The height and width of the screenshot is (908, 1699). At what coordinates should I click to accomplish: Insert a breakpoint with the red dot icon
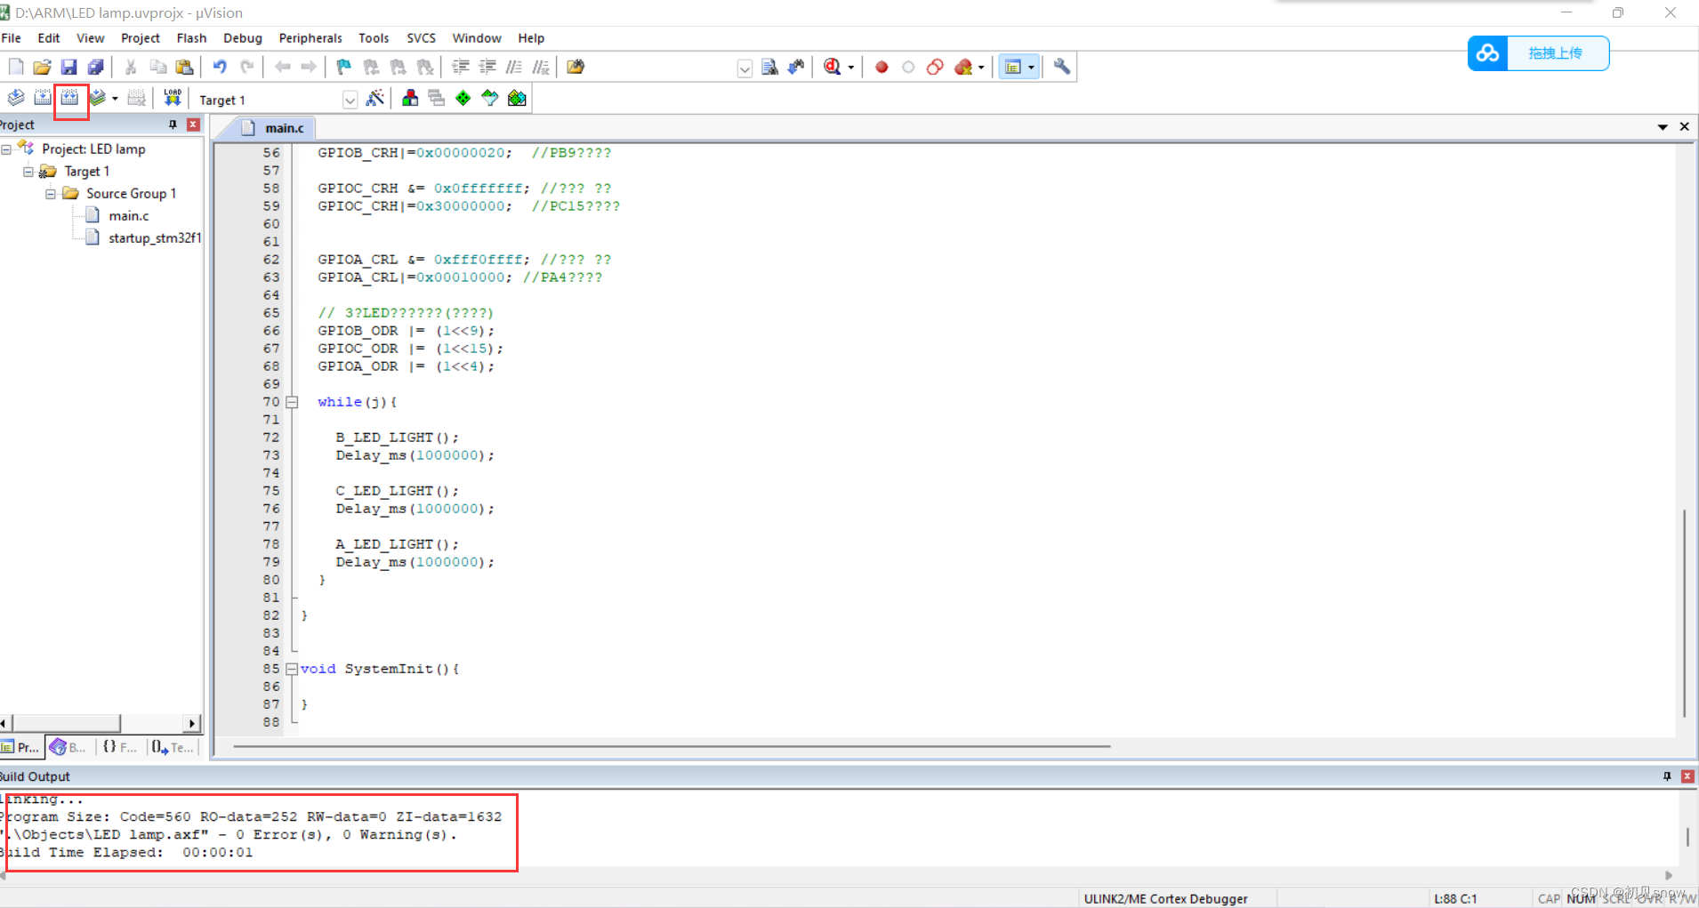882,67
